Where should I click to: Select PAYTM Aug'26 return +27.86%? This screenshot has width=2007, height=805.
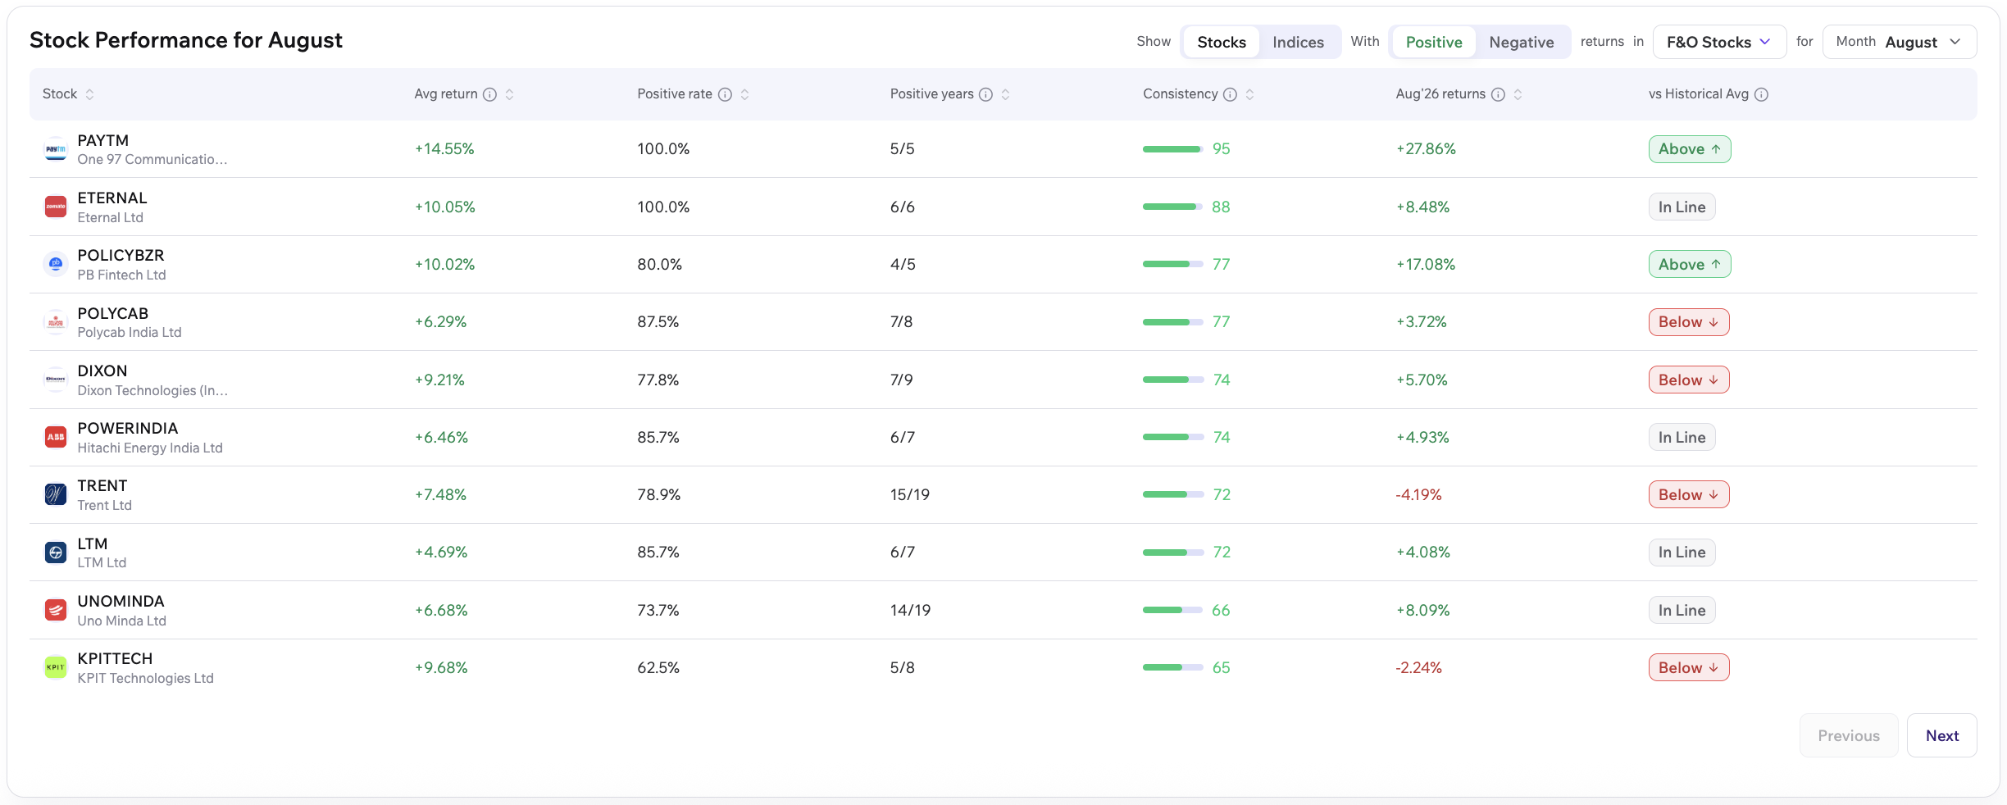point(1427,149)
